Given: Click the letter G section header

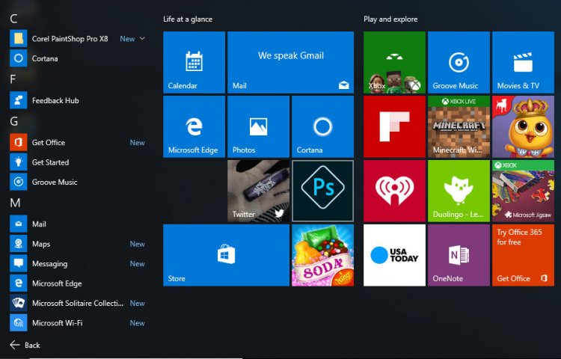Looking at the screenshot, I should click(x=14, y=121).
